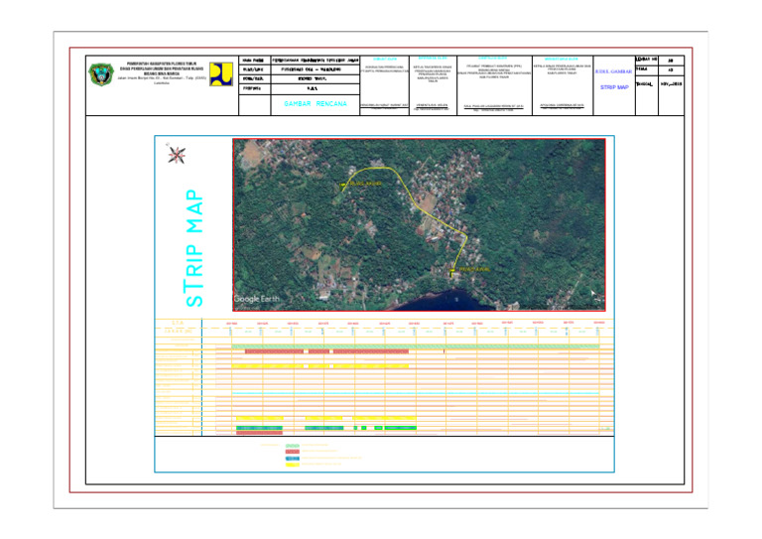Click the large vertical cyan "STRIP MAP" title
762x539 pixels.
[x=194, y=248]
